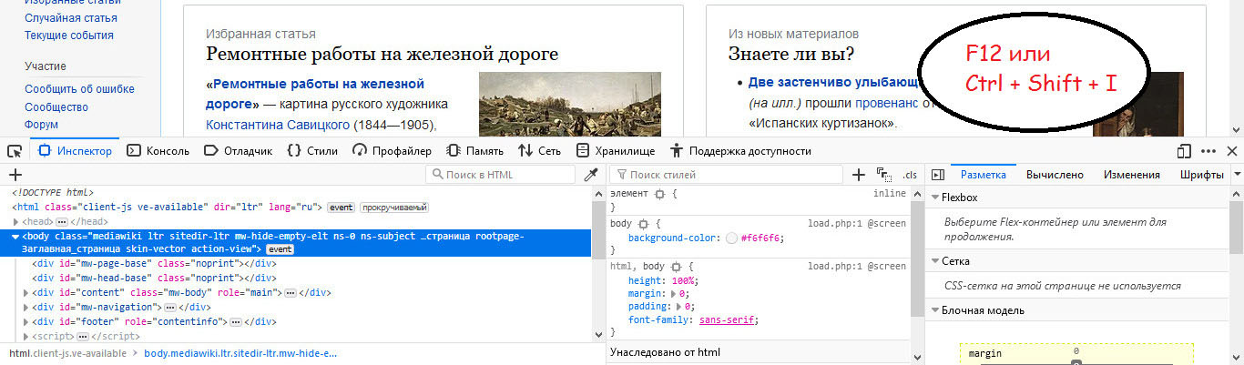This screenshot has height=365, width=1244.
Task: Select the Разметка sidebar tab
Action: click(x=983, y=175)
